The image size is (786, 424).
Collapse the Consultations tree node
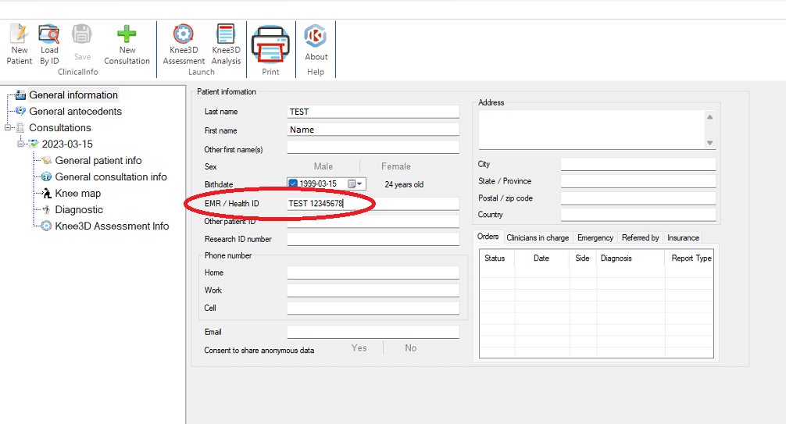pyautogui.click(x=9, y=128)
